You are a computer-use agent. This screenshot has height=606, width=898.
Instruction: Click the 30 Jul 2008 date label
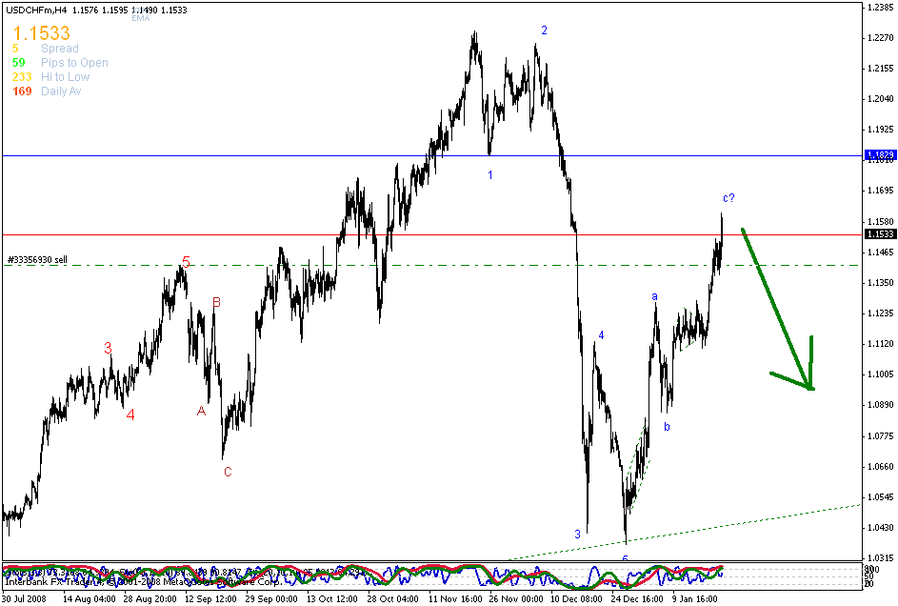25,599
